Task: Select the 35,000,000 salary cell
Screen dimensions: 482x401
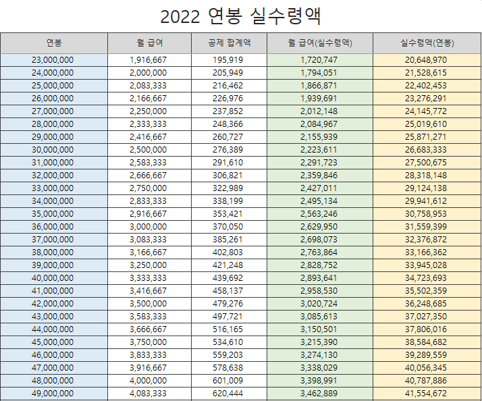Action: 54,214
